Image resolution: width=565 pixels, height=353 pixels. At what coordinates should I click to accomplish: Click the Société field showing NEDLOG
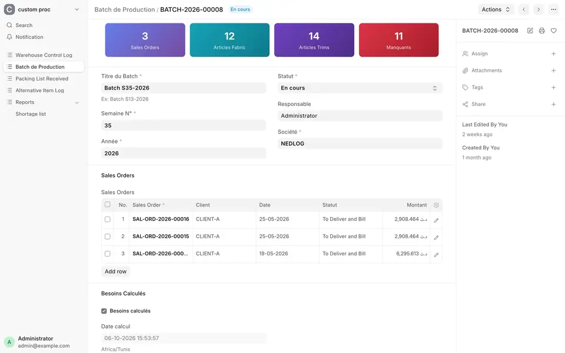coord(360,144)
